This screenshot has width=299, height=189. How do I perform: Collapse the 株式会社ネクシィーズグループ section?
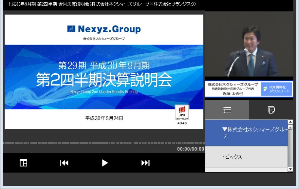pyautogui.click(x=246, y=133)
